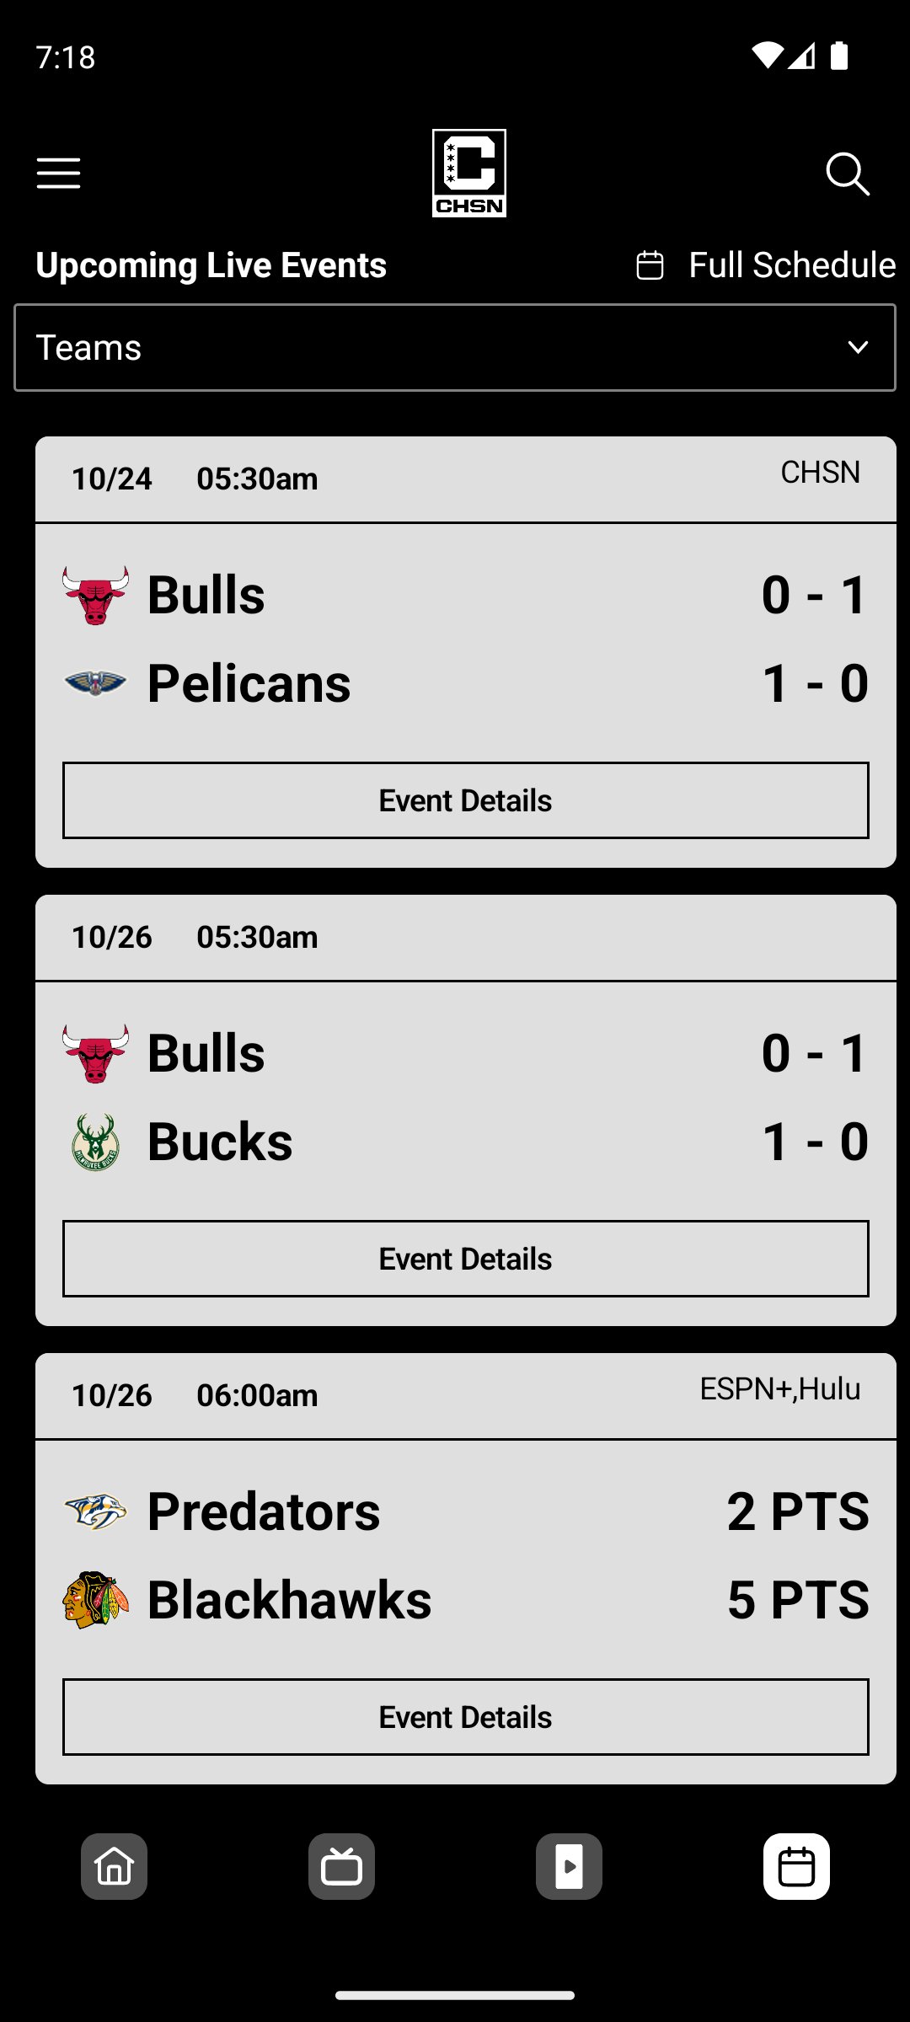Tap the Bulls logo in Pelicans game

pos(96,595)
